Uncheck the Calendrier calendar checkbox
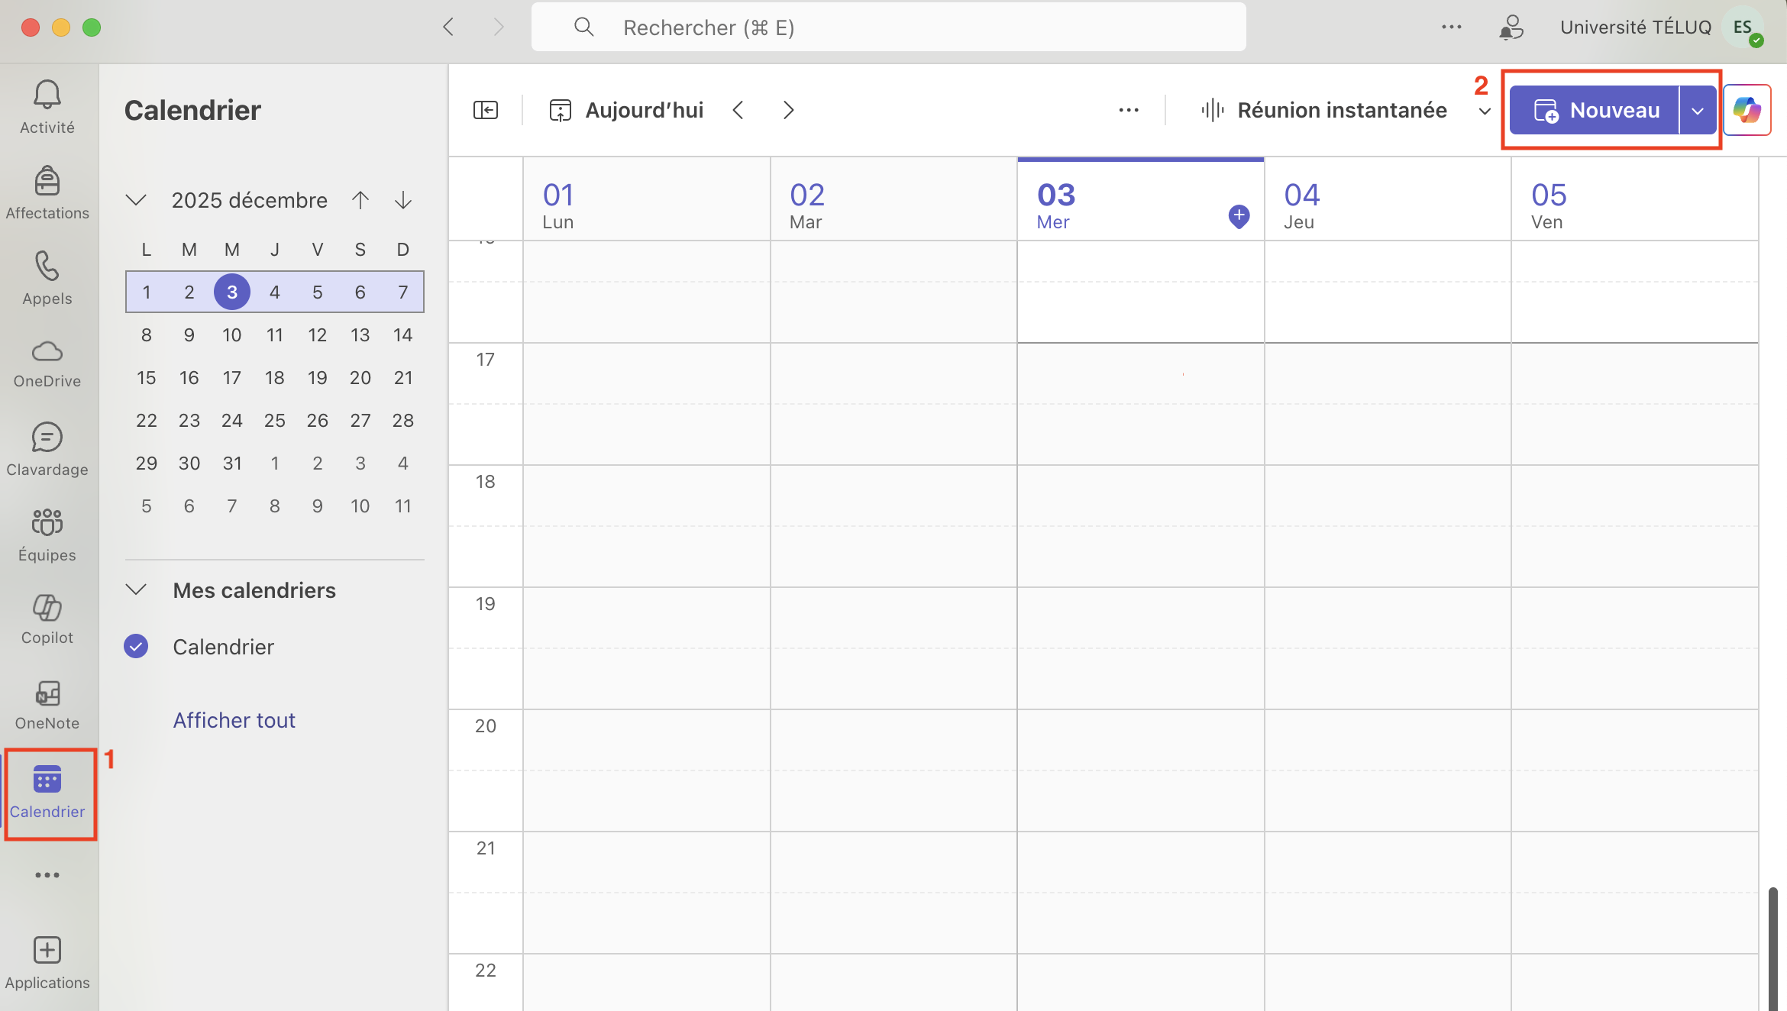The height and width of the screenshot is (1011, 1787). point(137,647)
